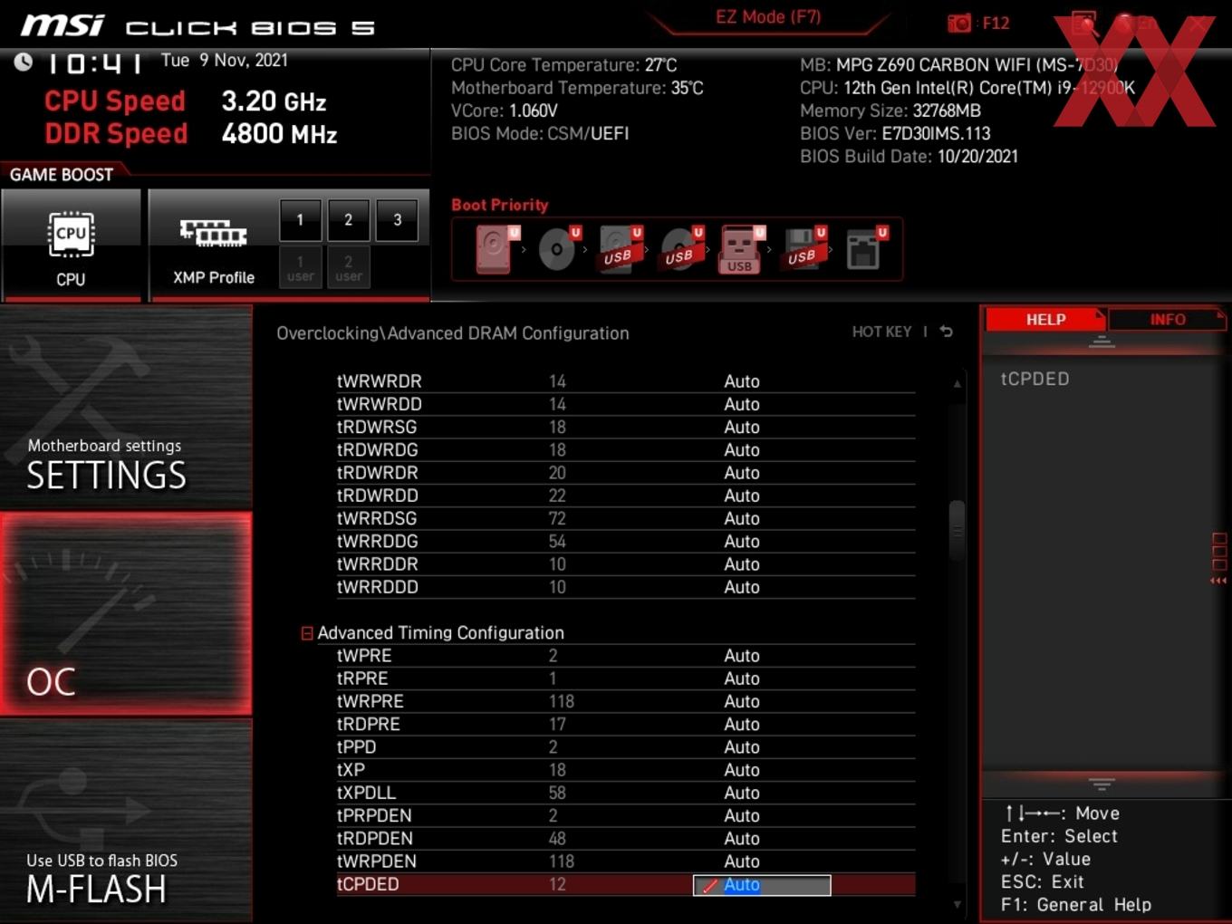Select the tWRWRDR Auto setting

coord(742,381)
